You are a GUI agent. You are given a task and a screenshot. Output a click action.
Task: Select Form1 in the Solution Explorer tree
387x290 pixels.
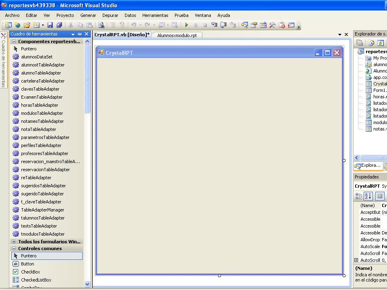380,90
